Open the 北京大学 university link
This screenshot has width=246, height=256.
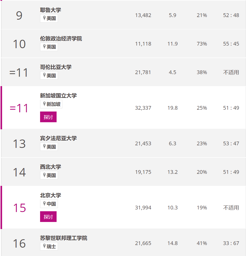tap(51, 195)
